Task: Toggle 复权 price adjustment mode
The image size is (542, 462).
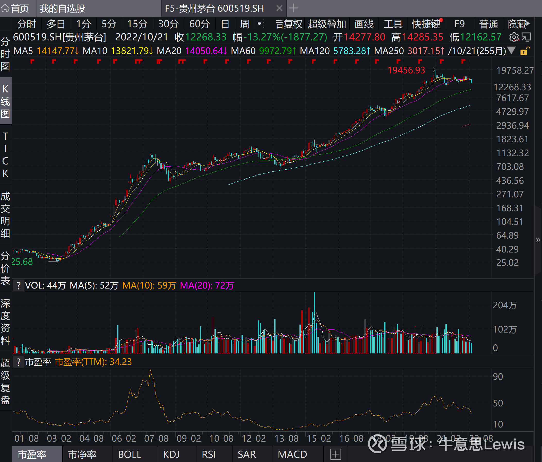Action: point(289,24)
